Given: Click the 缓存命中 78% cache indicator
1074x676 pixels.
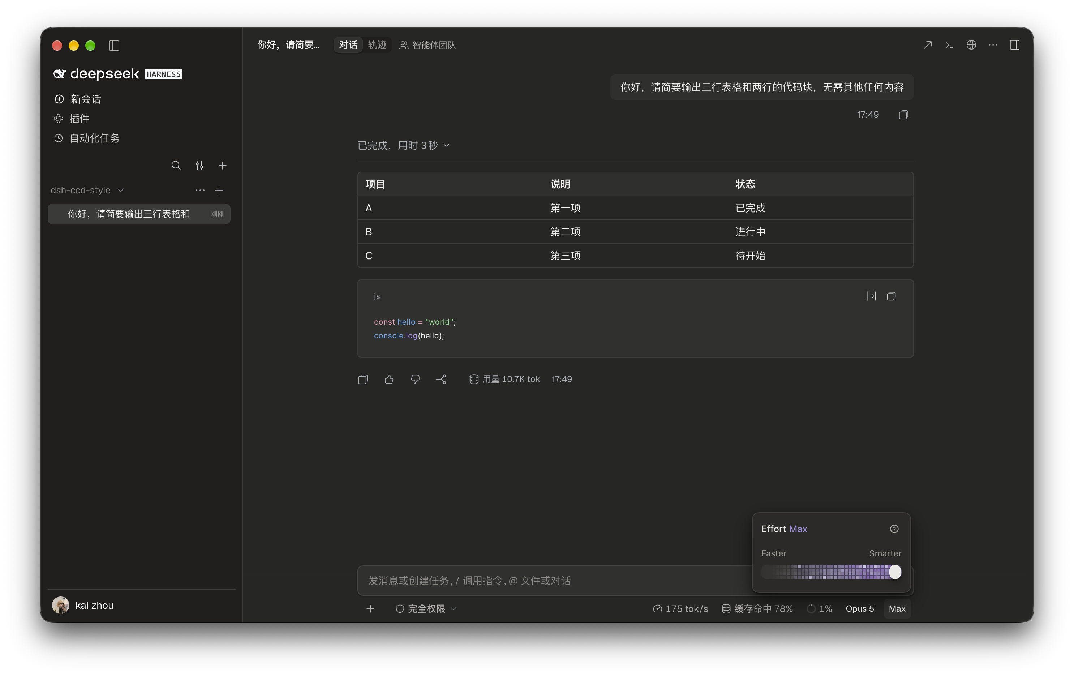Looking at the screenshot, I should pyautogui.click(x=757, y=609).
